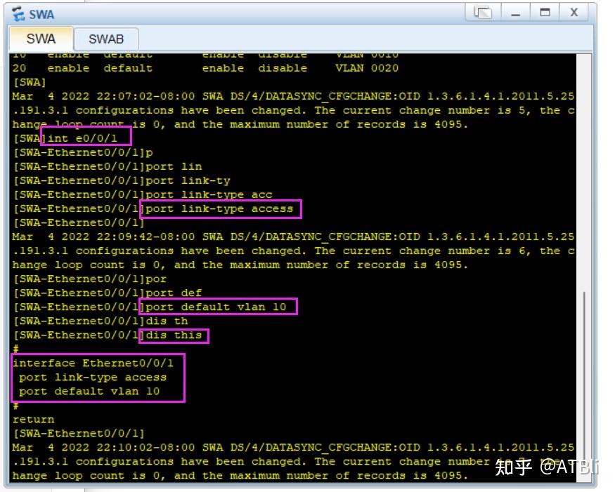
Task: Click the terminal vertical scrollbar thumb
Action: click(x=584, y=376)
